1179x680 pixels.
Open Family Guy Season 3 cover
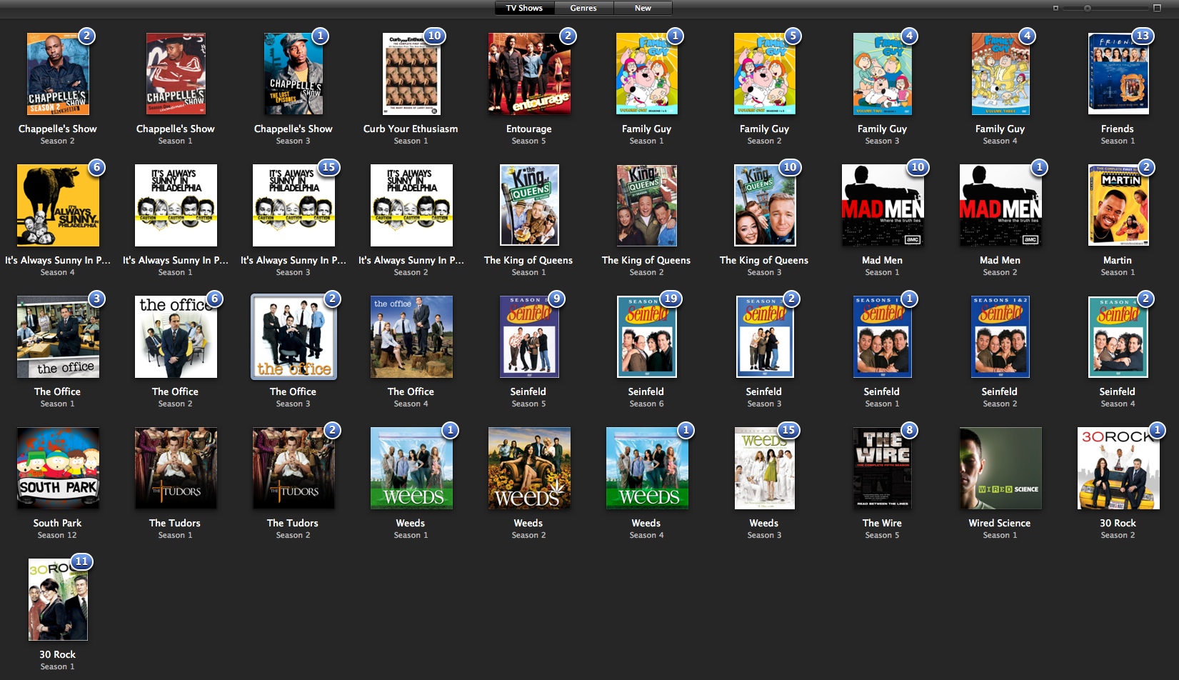[x=883, y=74]
